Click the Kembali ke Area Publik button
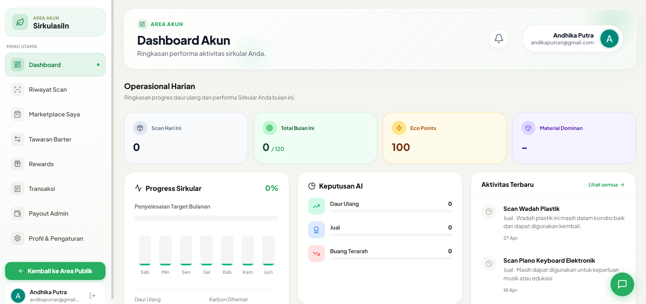The width and height of the screenshot is (646, 304). coord(55,271)
